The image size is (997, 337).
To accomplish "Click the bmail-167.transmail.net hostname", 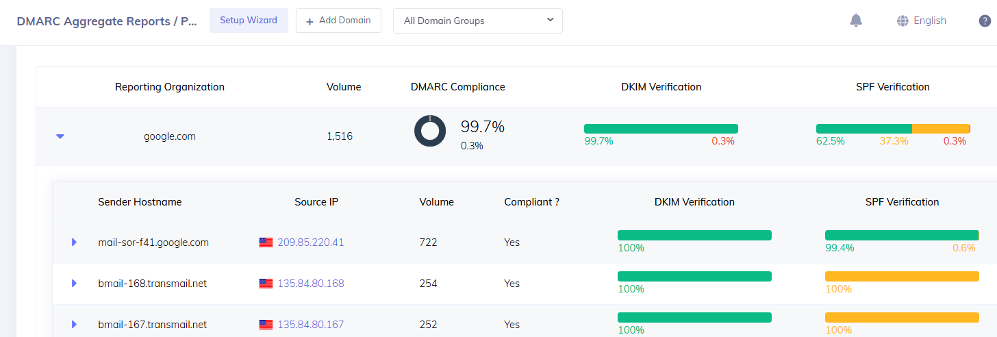I will [153, 325].
